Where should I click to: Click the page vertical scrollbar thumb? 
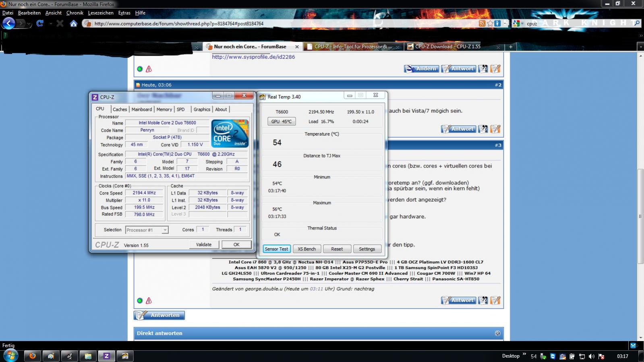point(640,216)
